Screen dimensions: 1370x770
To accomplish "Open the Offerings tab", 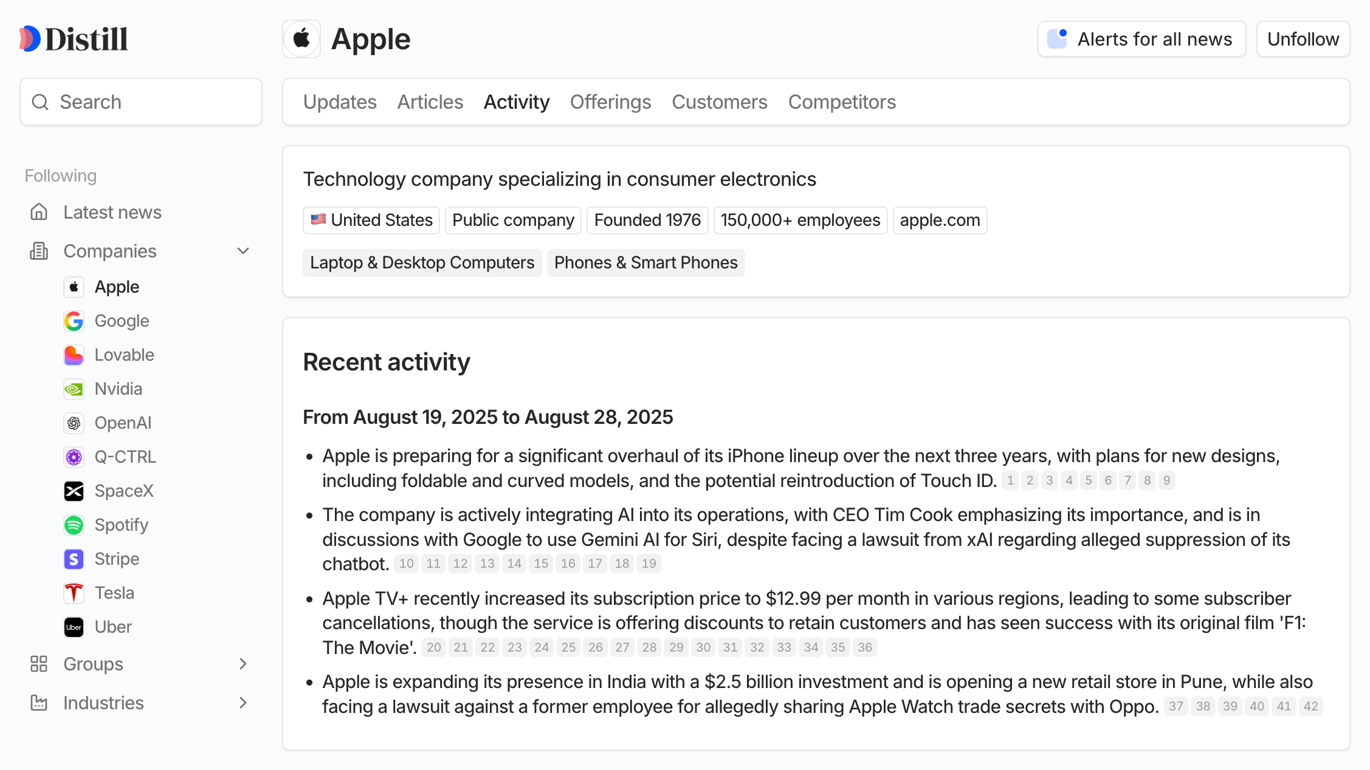I will tap(610, 102).
